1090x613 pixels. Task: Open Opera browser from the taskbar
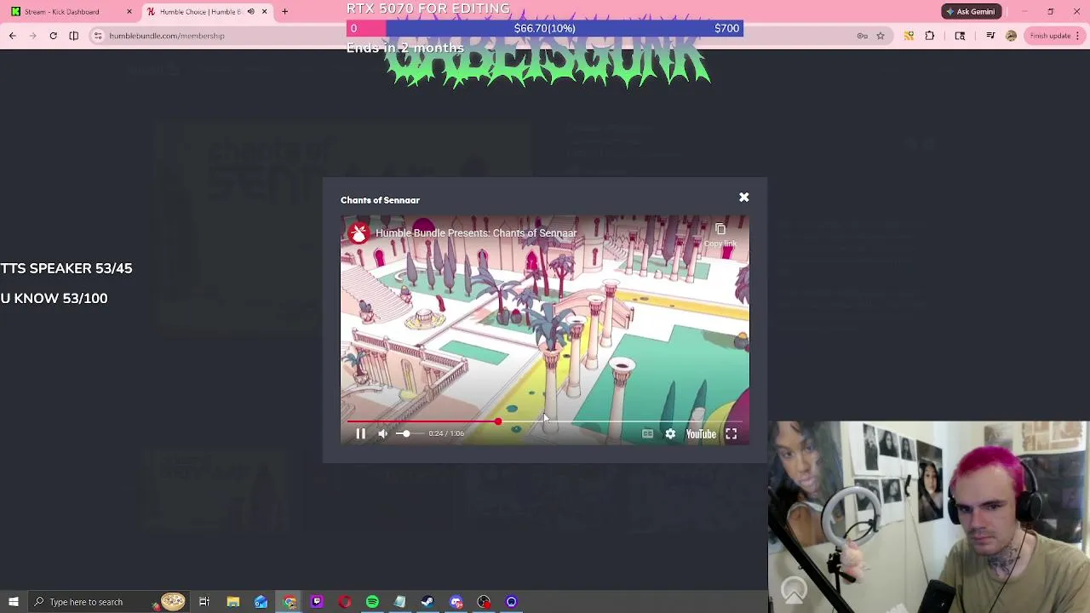[345, 602]
